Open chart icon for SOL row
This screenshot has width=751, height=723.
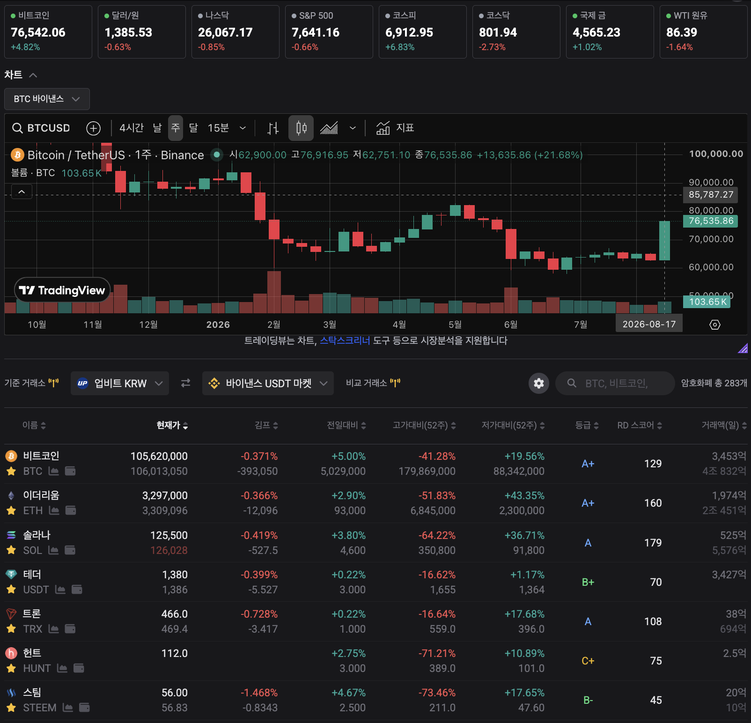(x=53, y=550)
